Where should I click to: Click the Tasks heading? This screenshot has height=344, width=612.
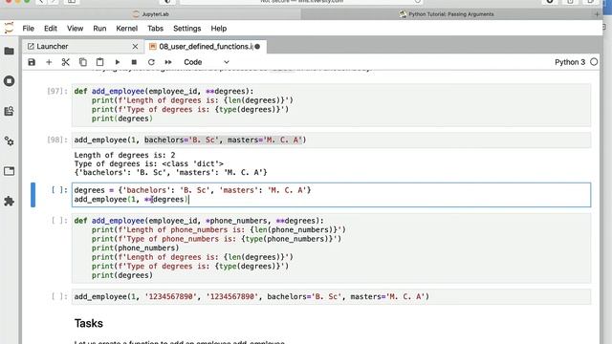point(89,323)
